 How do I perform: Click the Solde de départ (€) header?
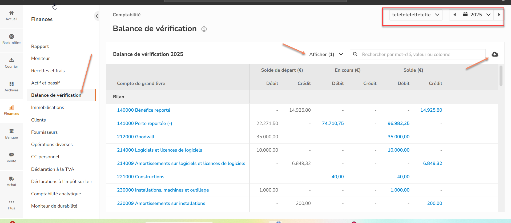coord(282,70)
